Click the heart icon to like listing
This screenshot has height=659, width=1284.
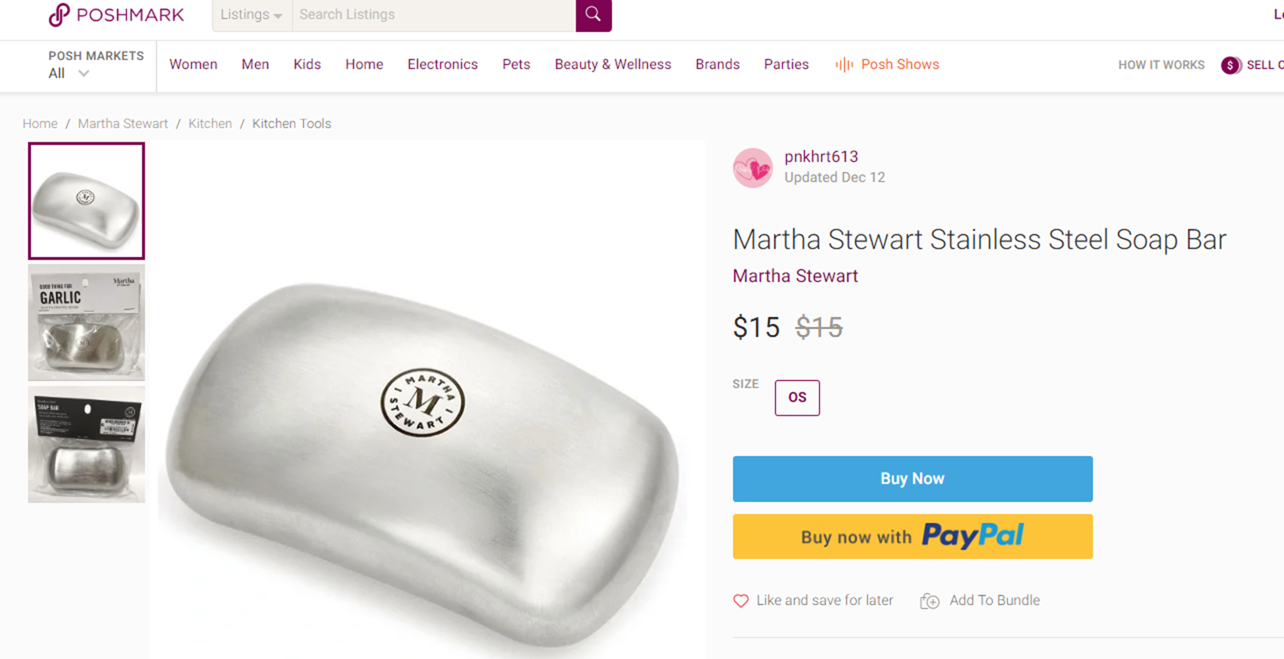tap(741, 601)
